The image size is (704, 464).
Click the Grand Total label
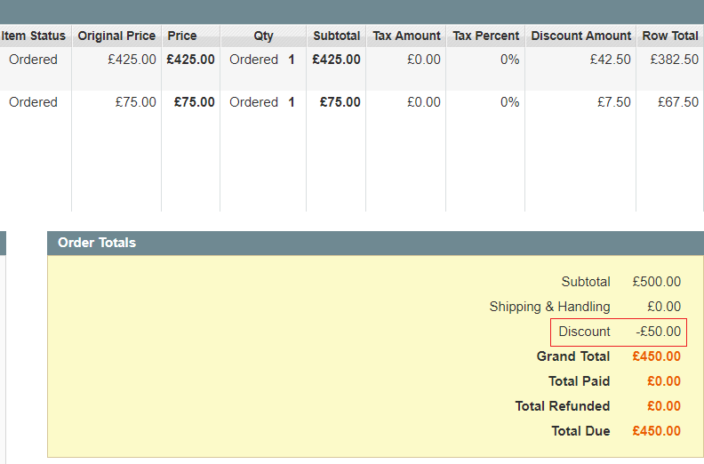coord(573,356)
